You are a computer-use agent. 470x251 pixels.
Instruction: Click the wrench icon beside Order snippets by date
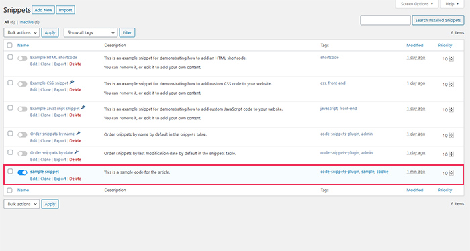(x=77, y=152)
